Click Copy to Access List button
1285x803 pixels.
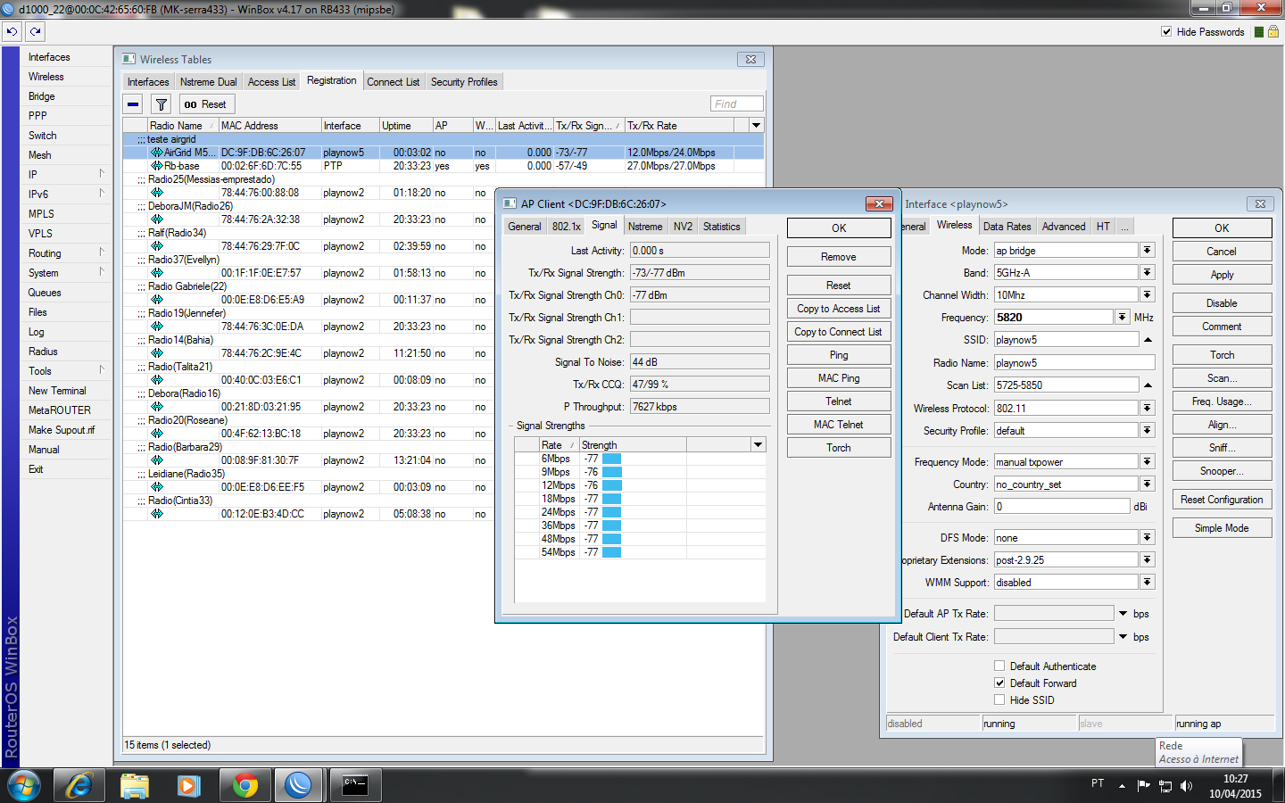839,309
